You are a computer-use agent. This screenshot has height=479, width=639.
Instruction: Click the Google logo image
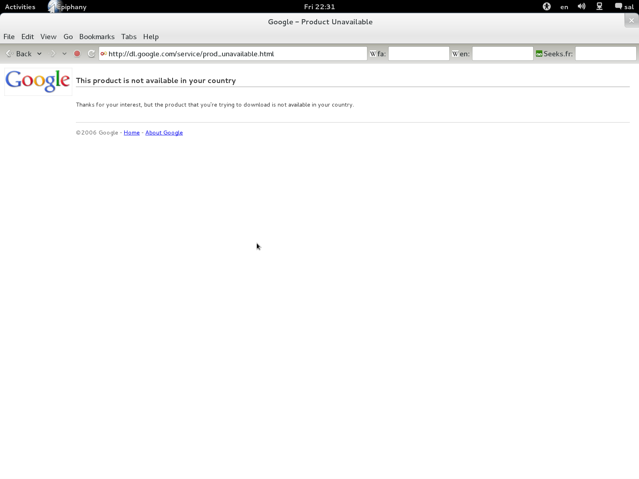[x=38, y=81]
